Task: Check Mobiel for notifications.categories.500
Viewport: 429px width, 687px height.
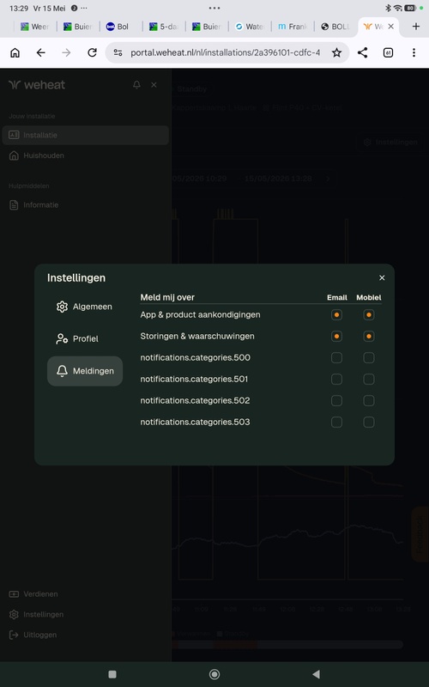Action: click(369, 357)
